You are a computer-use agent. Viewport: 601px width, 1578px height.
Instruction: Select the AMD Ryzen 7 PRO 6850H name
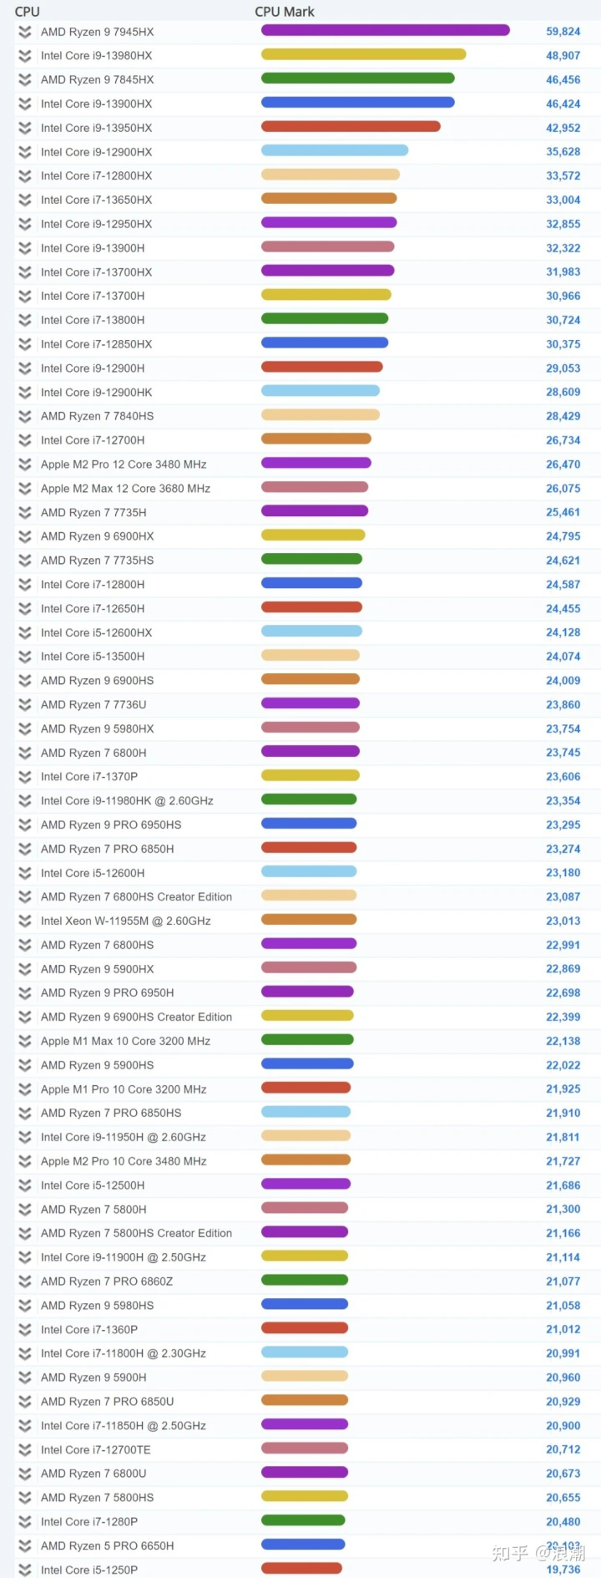(108, 850)
